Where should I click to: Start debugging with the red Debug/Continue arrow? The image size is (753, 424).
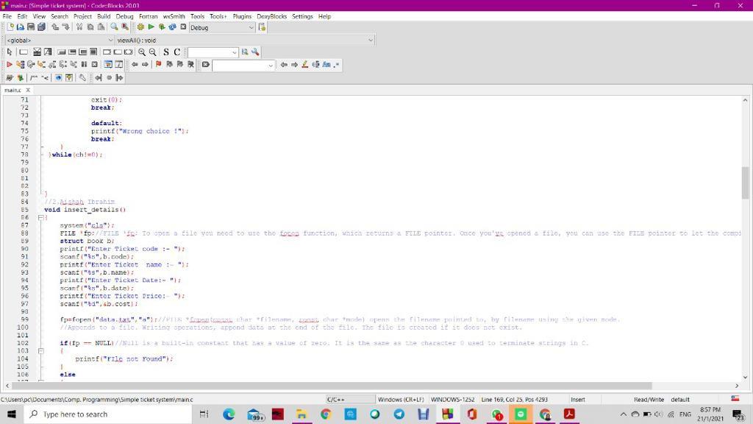click(x=10, y=65)
